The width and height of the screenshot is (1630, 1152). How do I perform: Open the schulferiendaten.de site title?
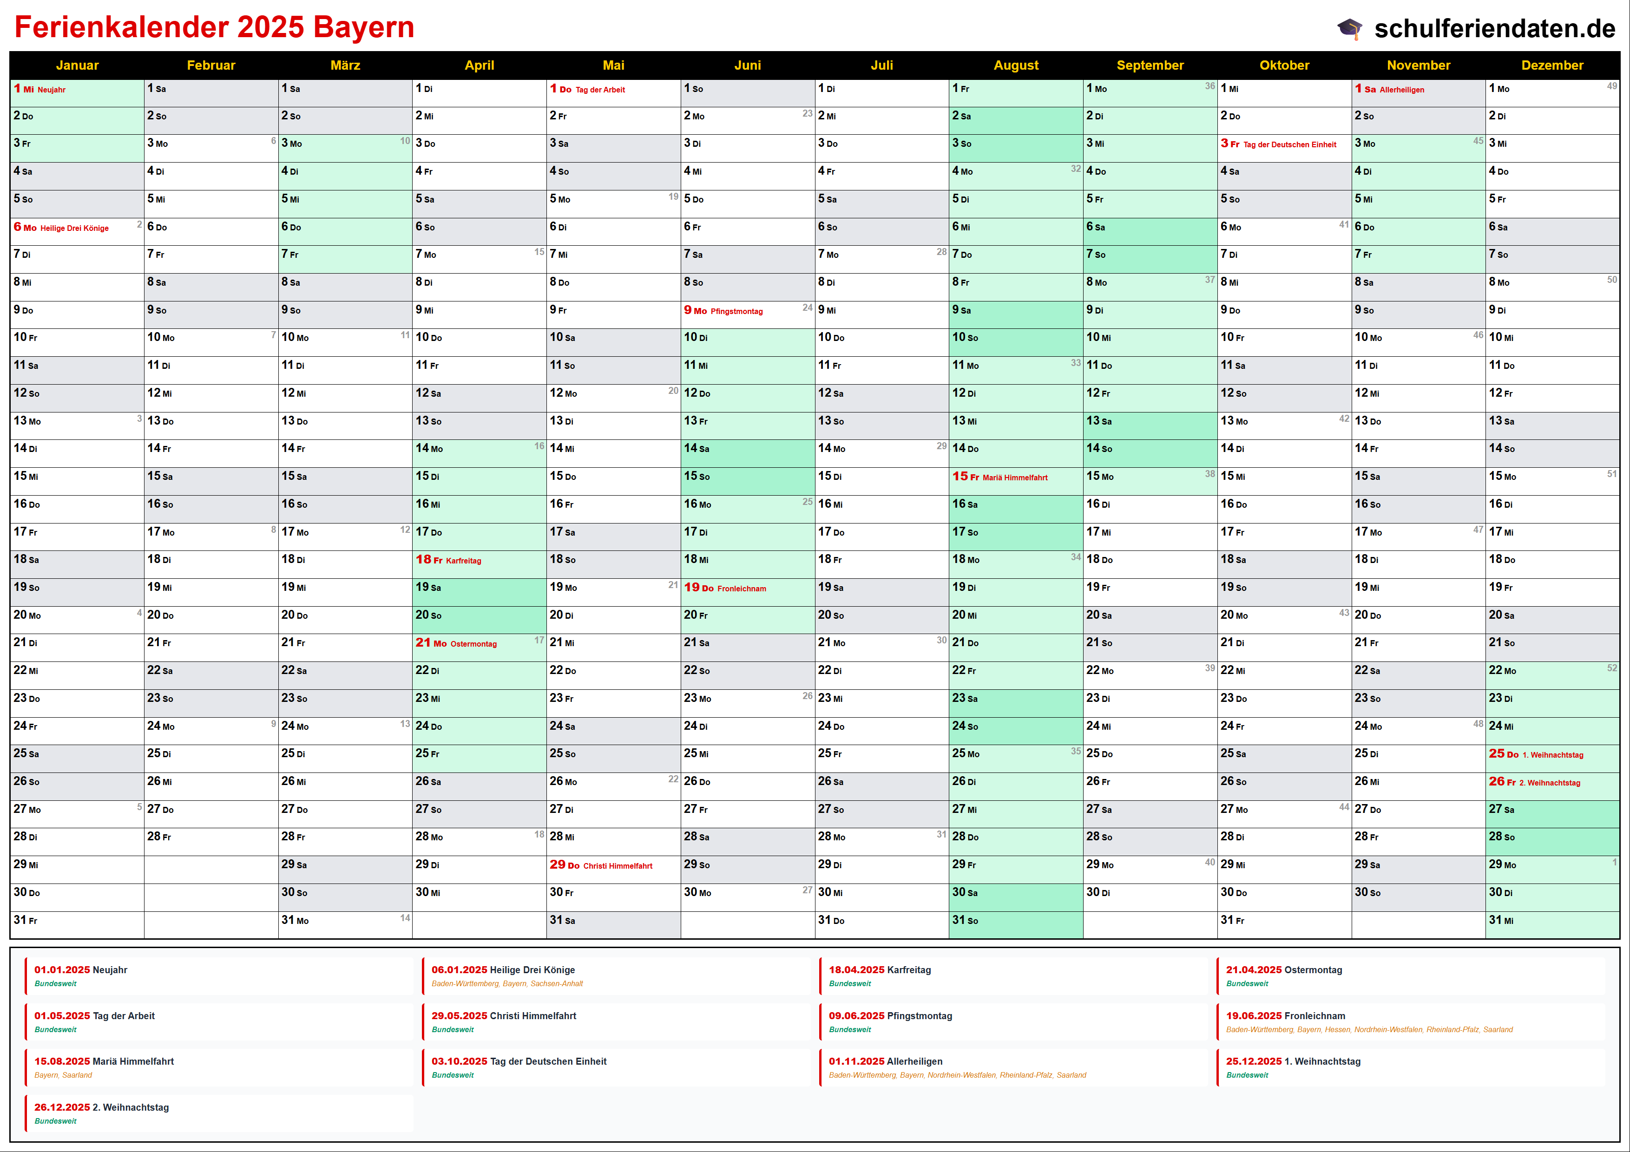pos(1494,28)
